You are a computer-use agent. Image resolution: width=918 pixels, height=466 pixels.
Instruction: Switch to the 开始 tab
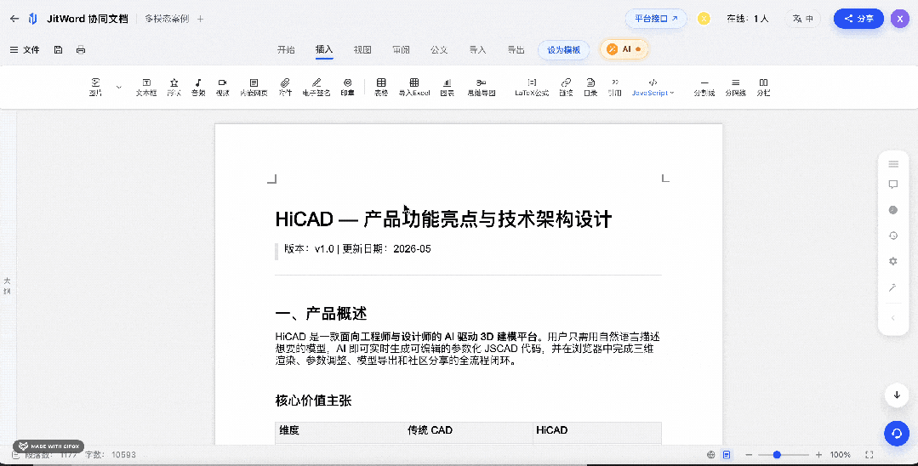click(286, 50)
